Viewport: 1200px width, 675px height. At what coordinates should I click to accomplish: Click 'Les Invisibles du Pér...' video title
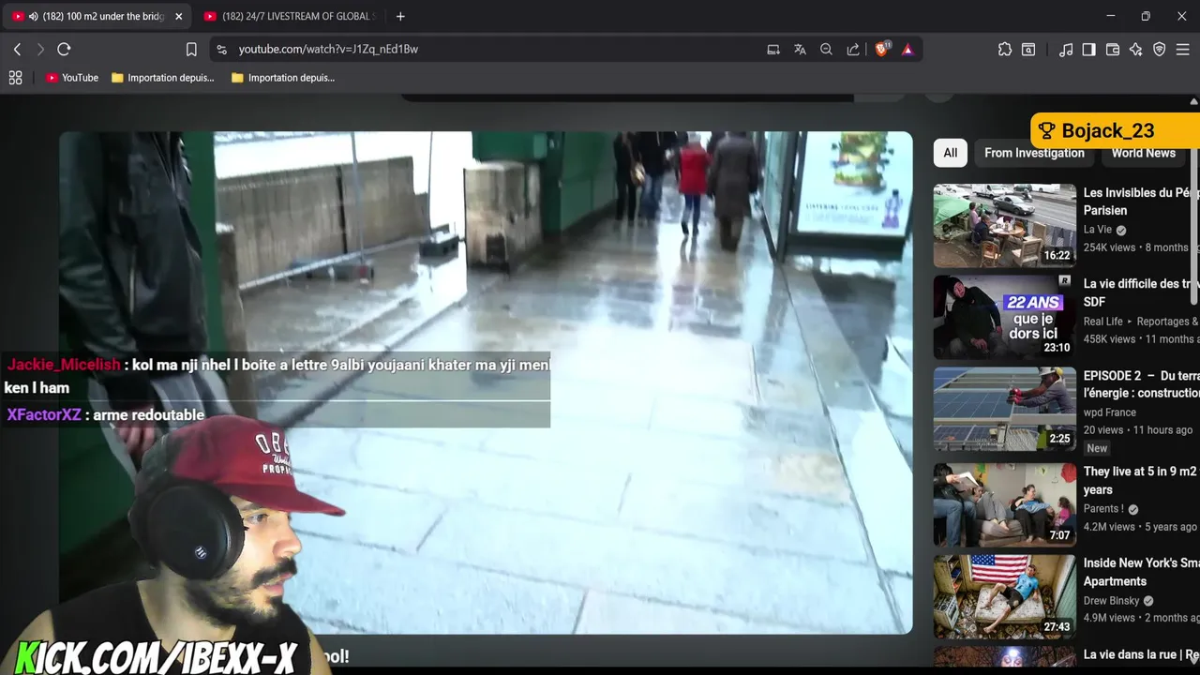click(1141, 202)
